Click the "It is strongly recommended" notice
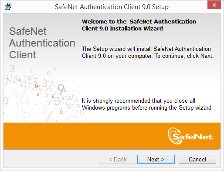The height and width of the screenshot is (171, 224). (x=146, y=104)
